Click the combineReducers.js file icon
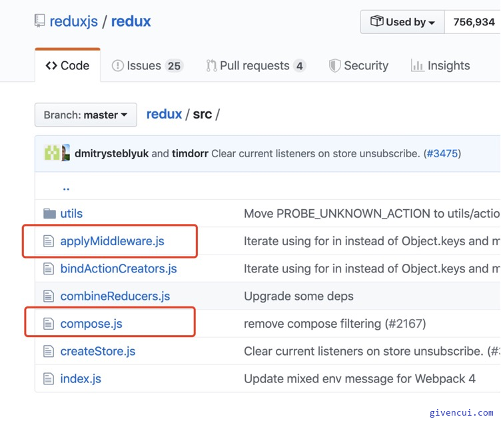 (x=49, y=296)
